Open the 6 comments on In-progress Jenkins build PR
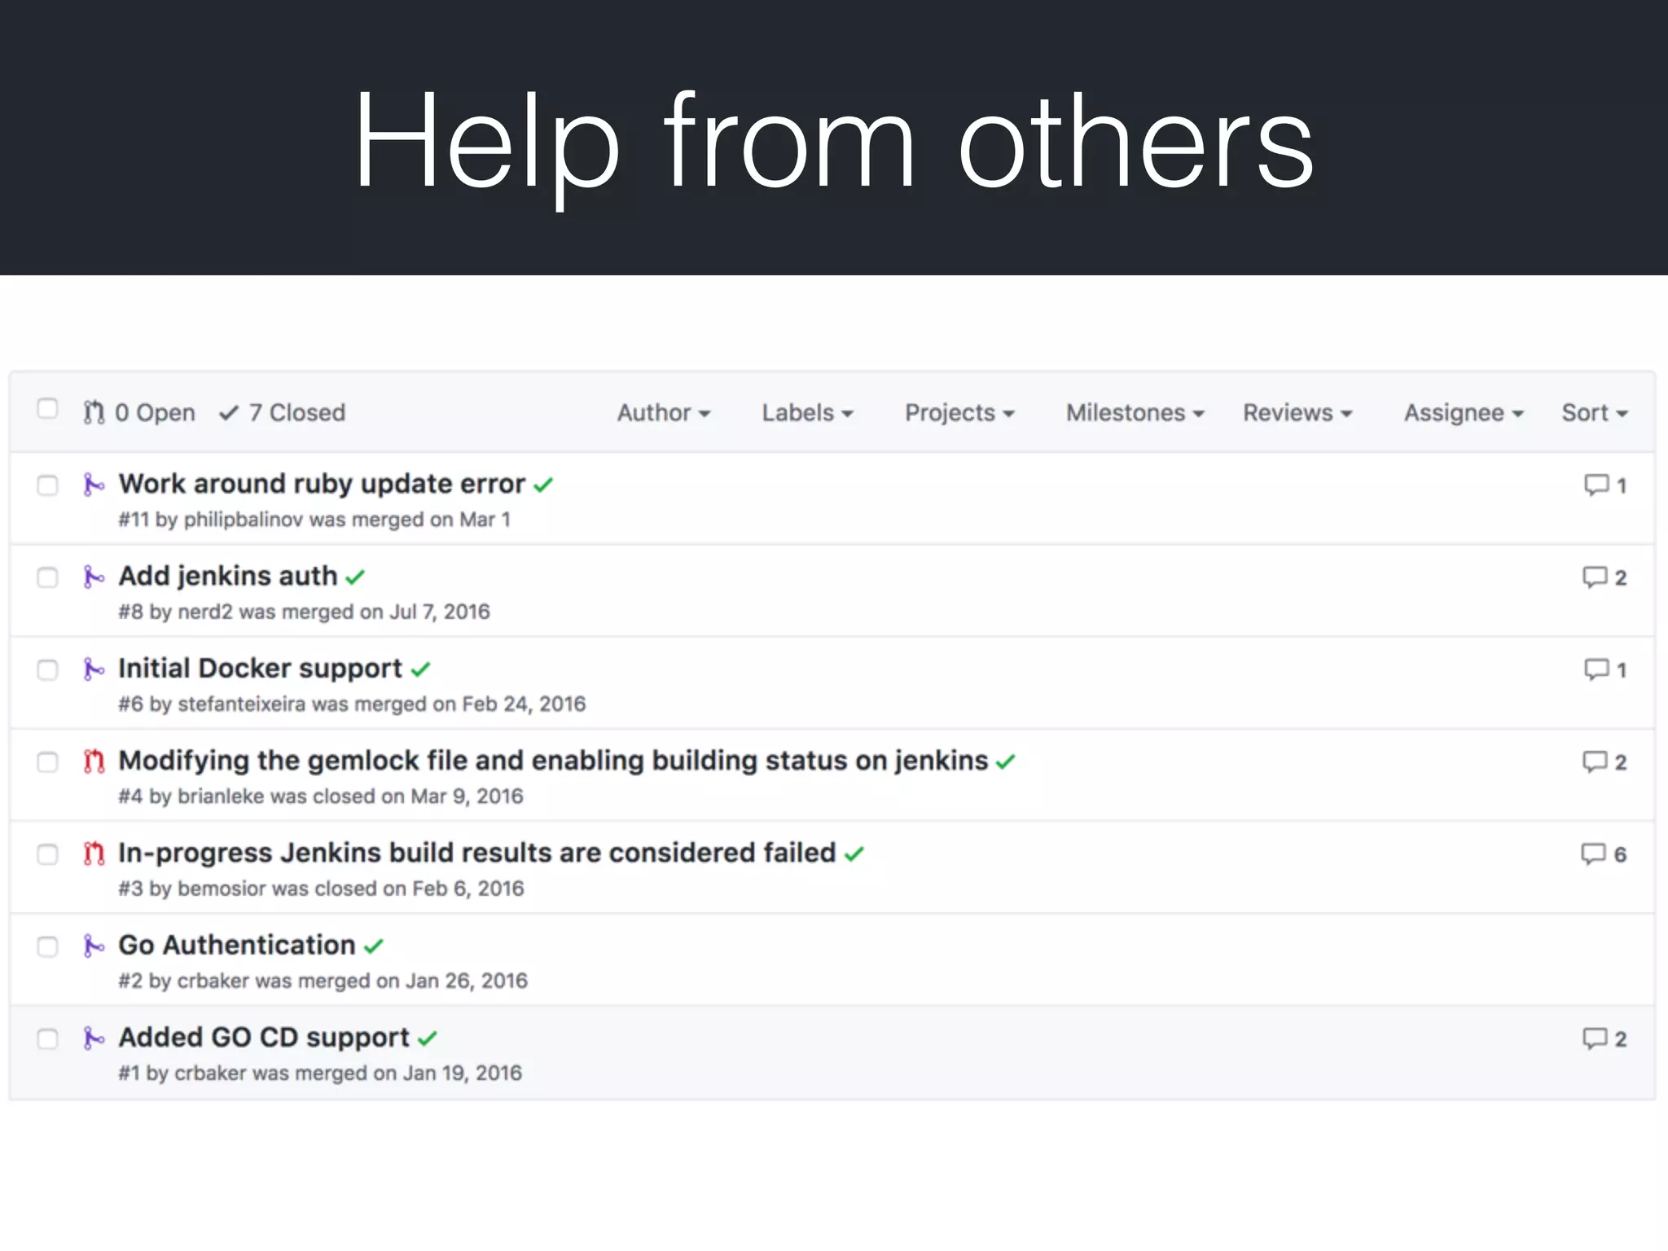 coord(1604,854)
